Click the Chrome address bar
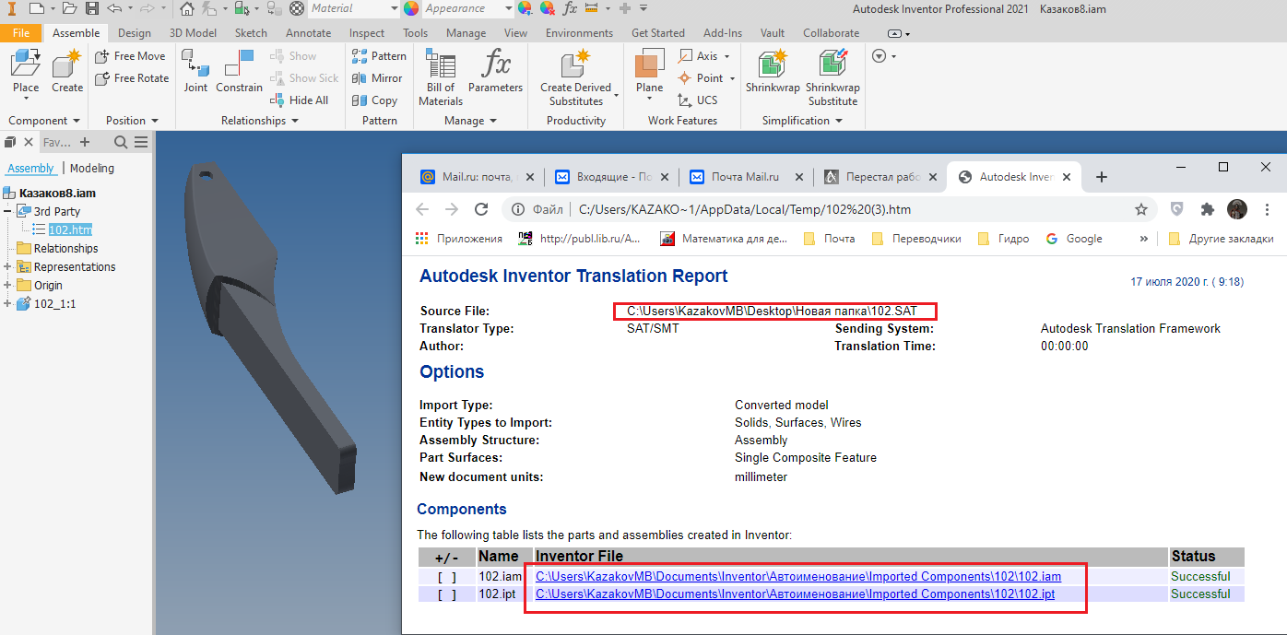 (x=830, y=209)
